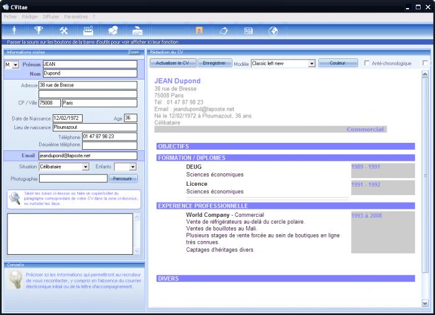Open the Fichier menu
This screenshot has width=435, height=315.
(10, 16)
